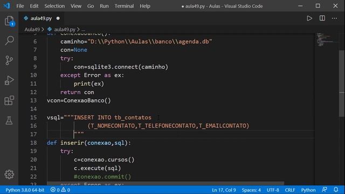Open the editor More Actions menu

point(334,18)
